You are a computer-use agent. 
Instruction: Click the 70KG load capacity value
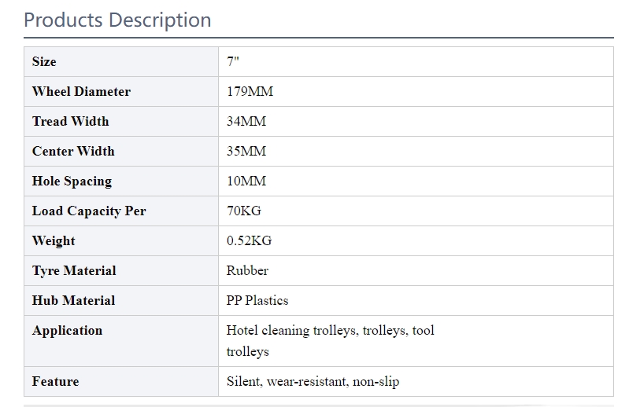[244, 211]
